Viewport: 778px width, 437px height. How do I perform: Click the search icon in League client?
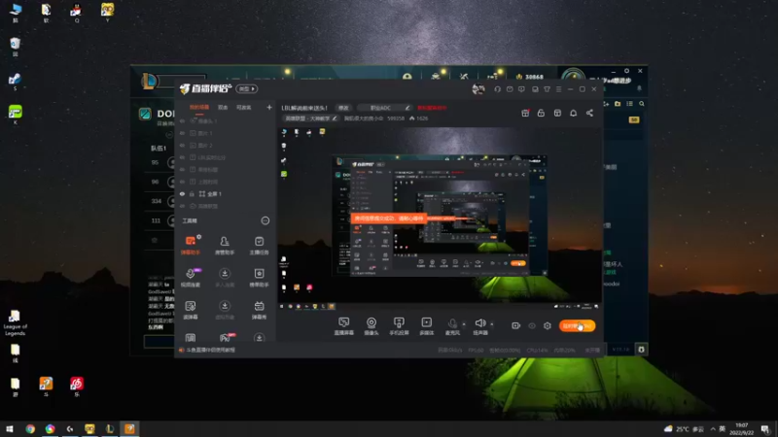pyautogui.click(x=642, y=104)
